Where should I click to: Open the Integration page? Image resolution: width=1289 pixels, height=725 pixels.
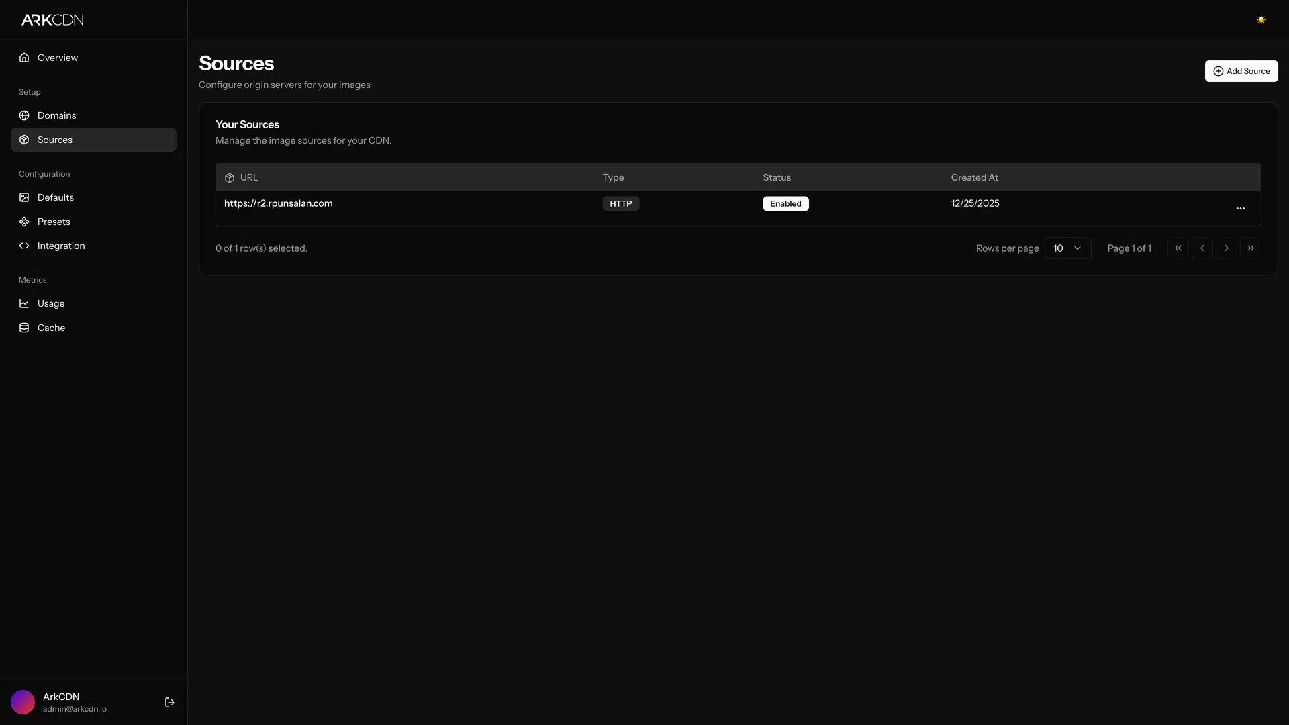click(x=93, y=246)
